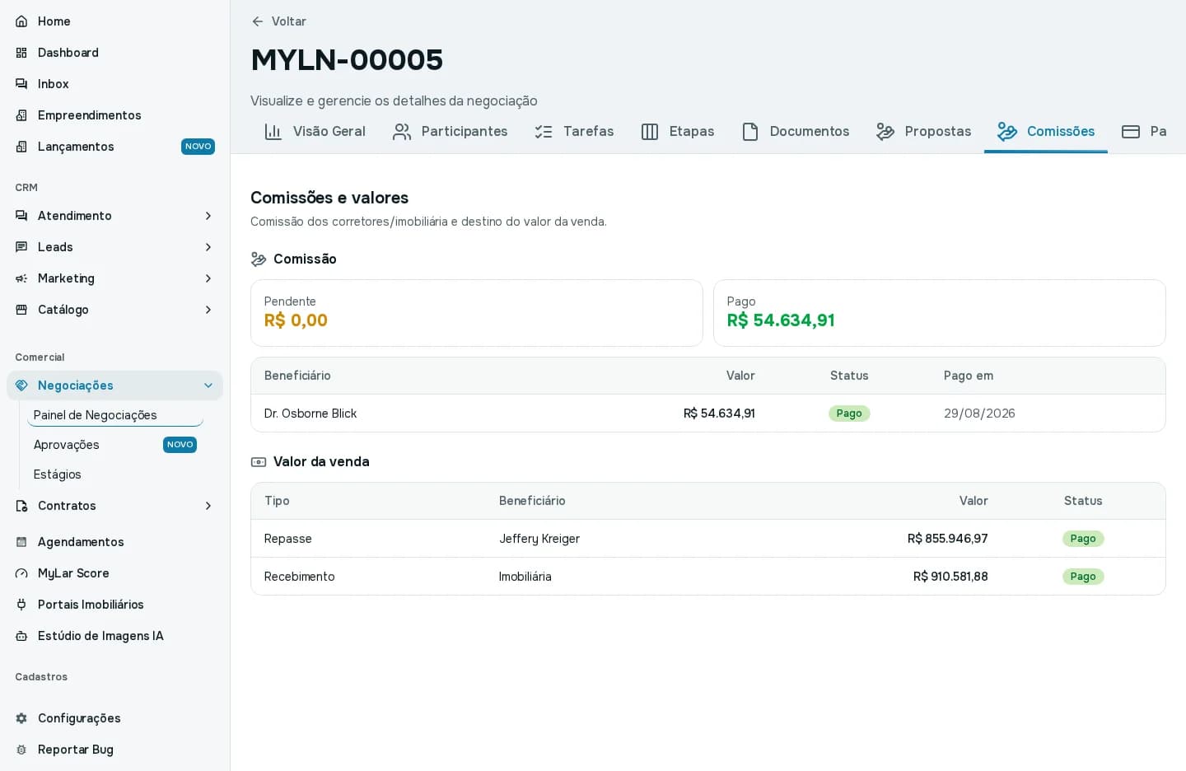Go to the Tarefas tab
The image size is (1186, 771).
(574, 132)
